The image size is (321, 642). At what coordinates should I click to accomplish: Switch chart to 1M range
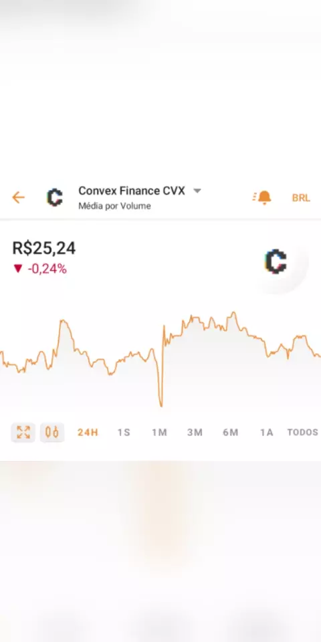159,433
